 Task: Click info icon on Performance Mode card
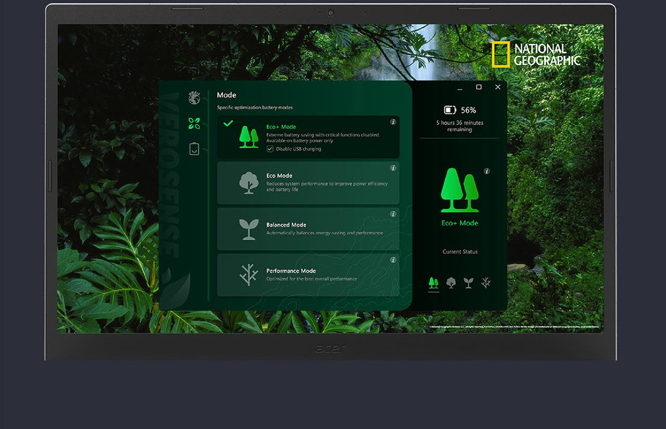click(x=393, y=260)
